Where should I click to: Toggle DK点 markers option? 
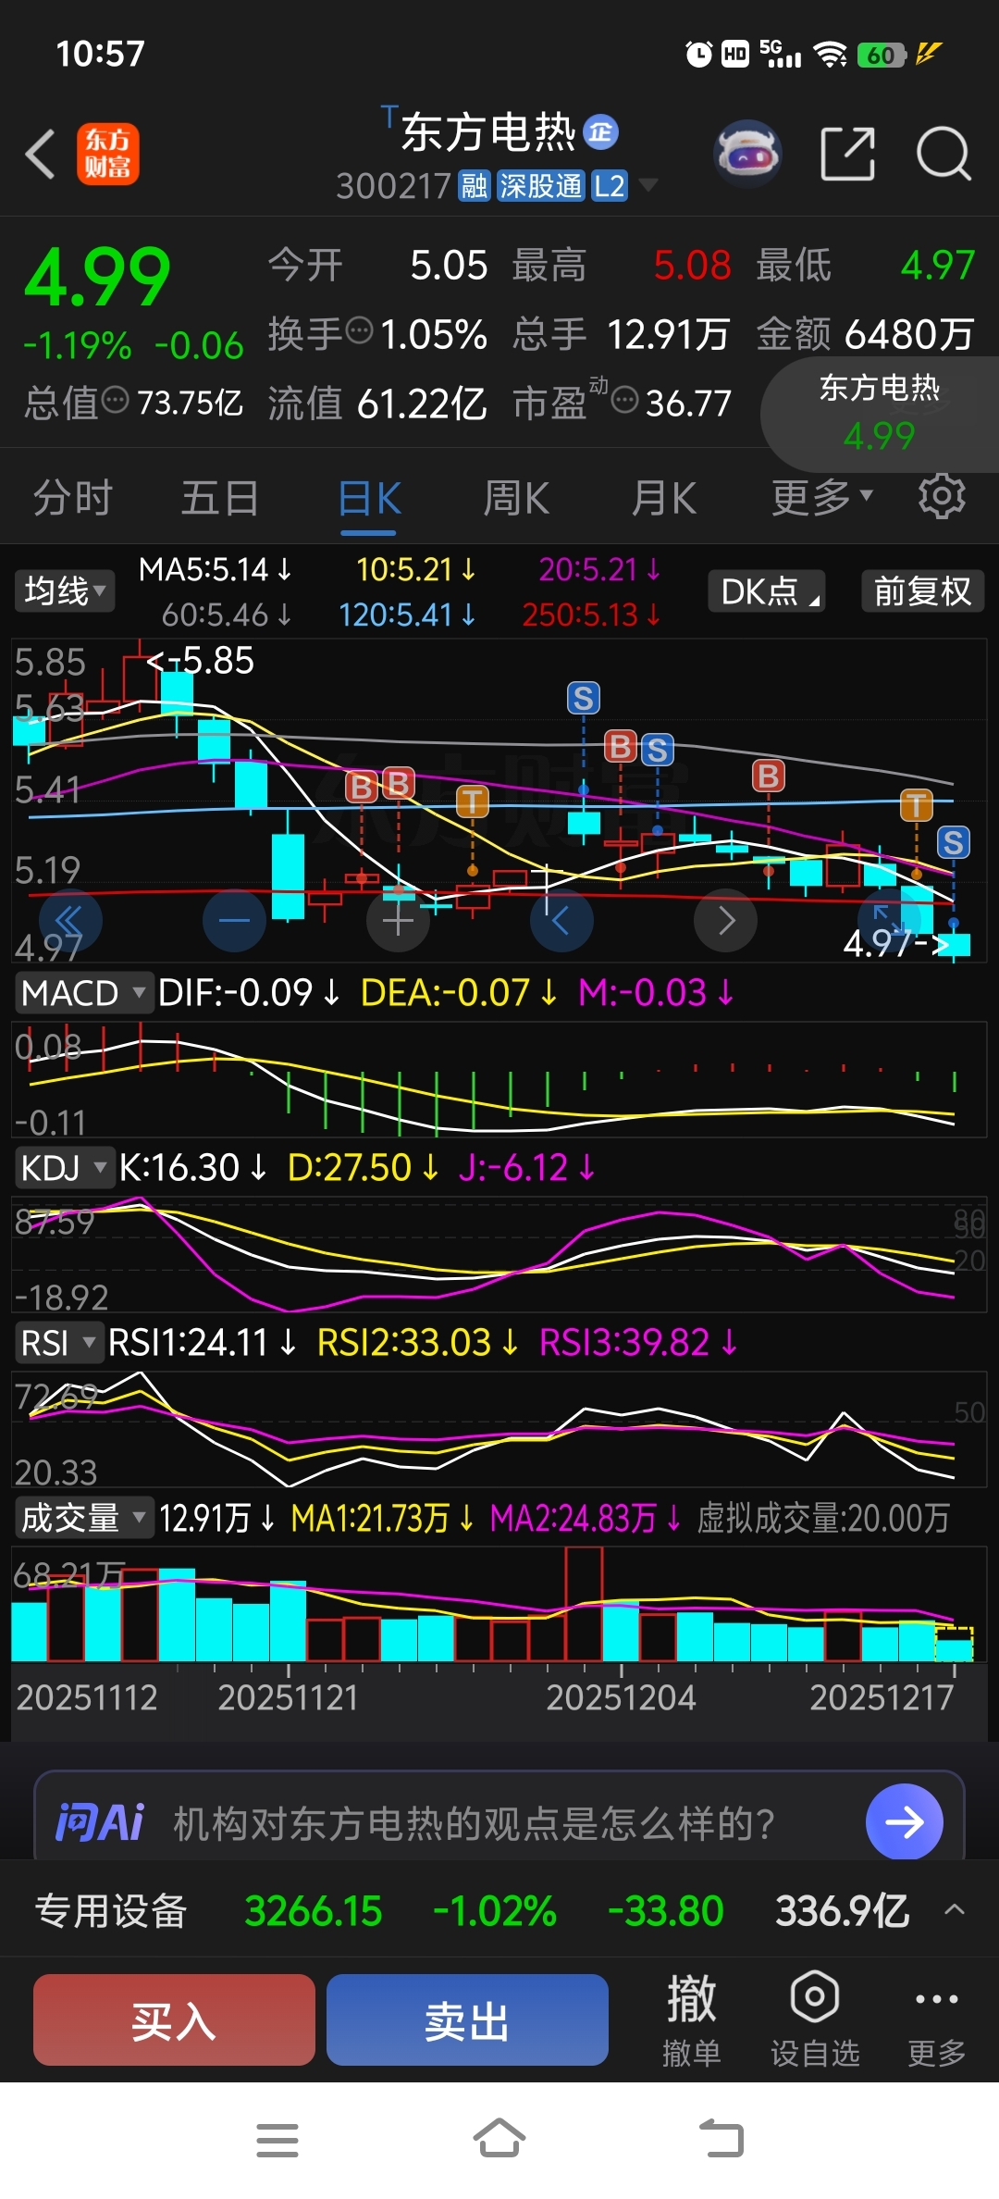click(x=767, y=590)
